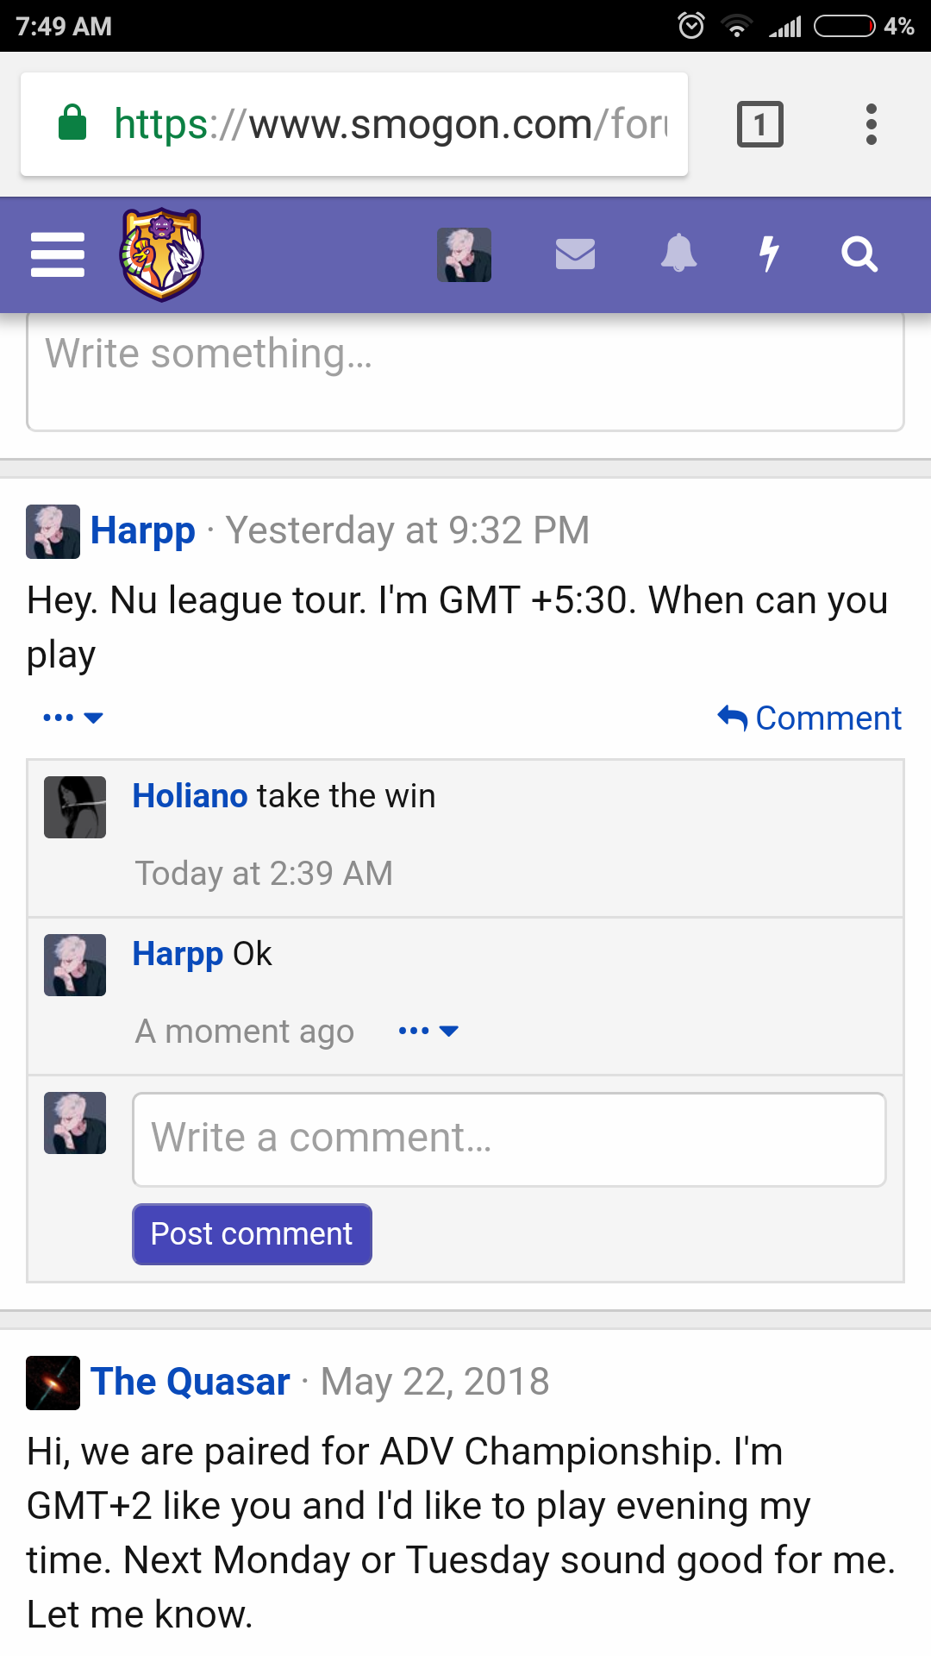Open the search magnifier icon

tap(859, 254)
